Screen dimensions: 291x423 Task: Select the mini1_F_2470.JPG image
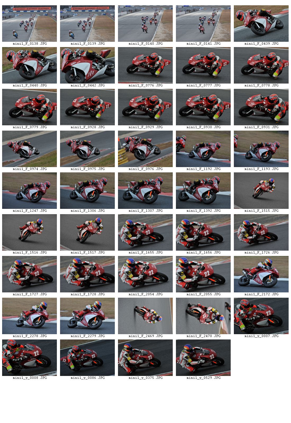203,316
